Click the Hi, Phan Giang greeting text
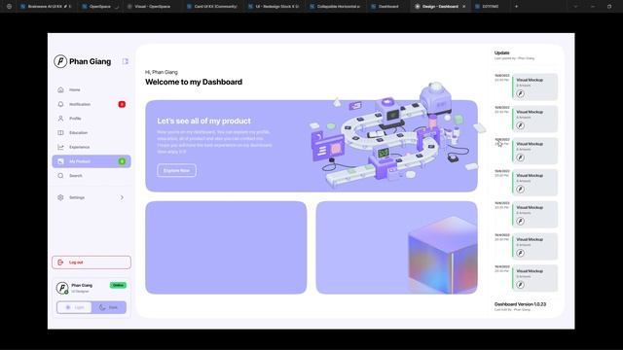The height and width of the screenshot is (350, 623). click(x=162, y=72)
